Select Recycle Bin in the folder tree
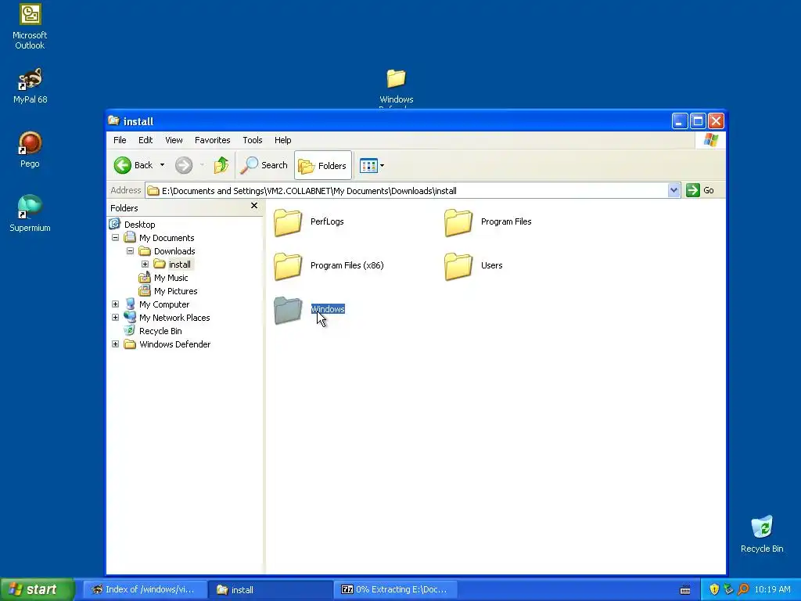Viewport: 801px width, 601px height. tap(160, 331)
